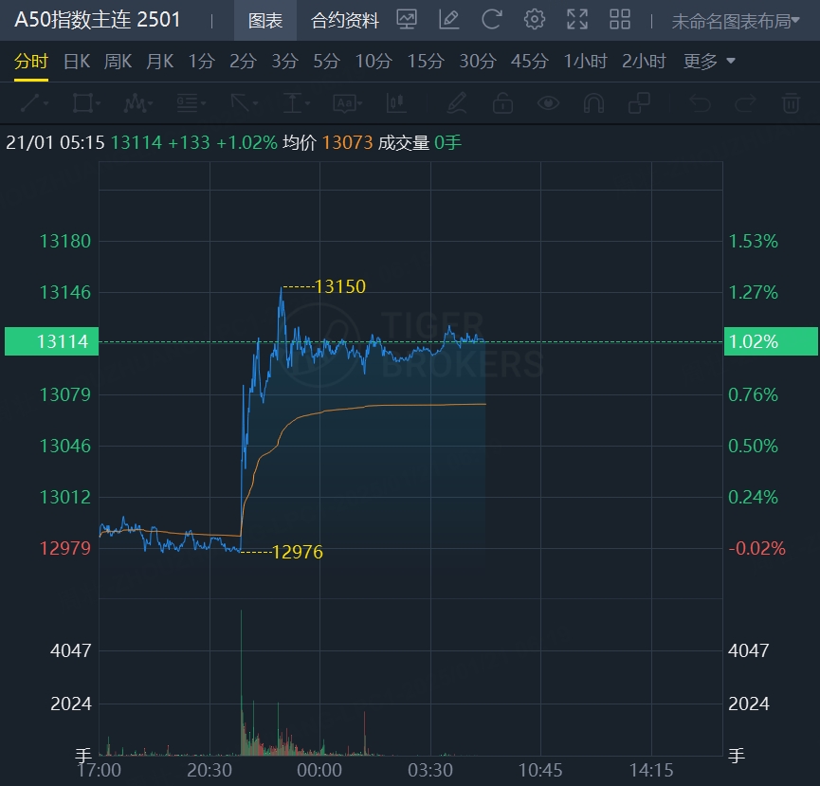Click the 03:30 time axis label
This screenshot has height=786, width=820.
tap(430, 770)
